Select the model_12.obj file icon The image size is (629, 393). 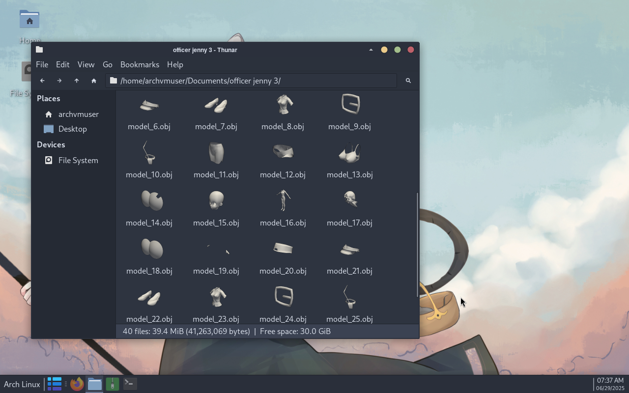click(283, 151)
